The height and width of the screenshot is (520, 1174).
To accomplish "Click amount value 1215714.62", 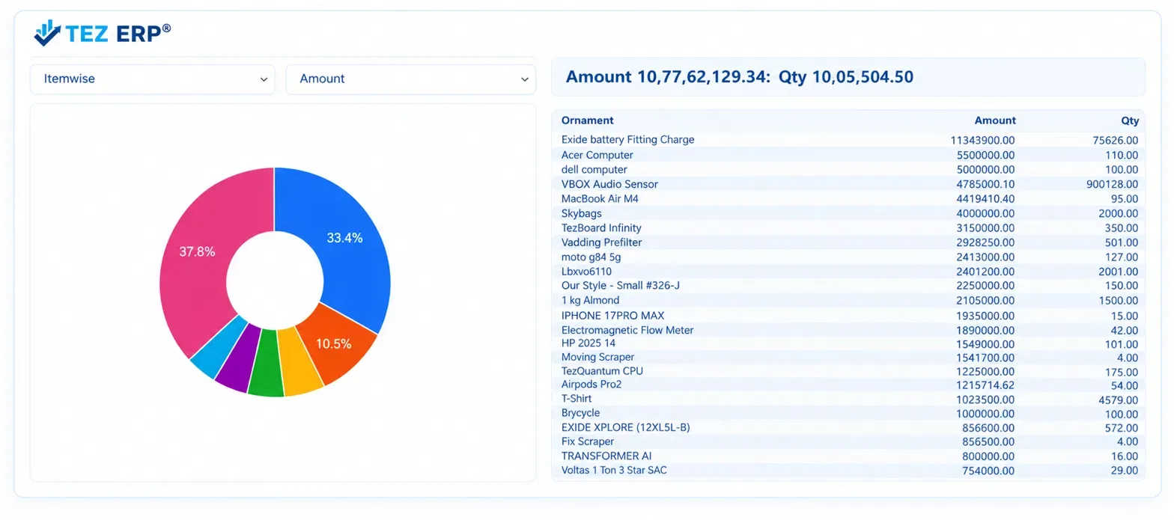I will [985, 385].
